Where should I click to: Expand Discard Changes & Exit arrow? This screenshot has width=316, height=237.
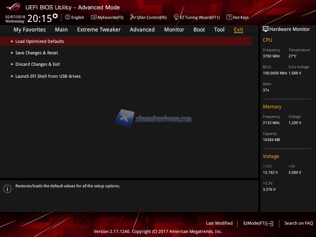pos(12,64)
